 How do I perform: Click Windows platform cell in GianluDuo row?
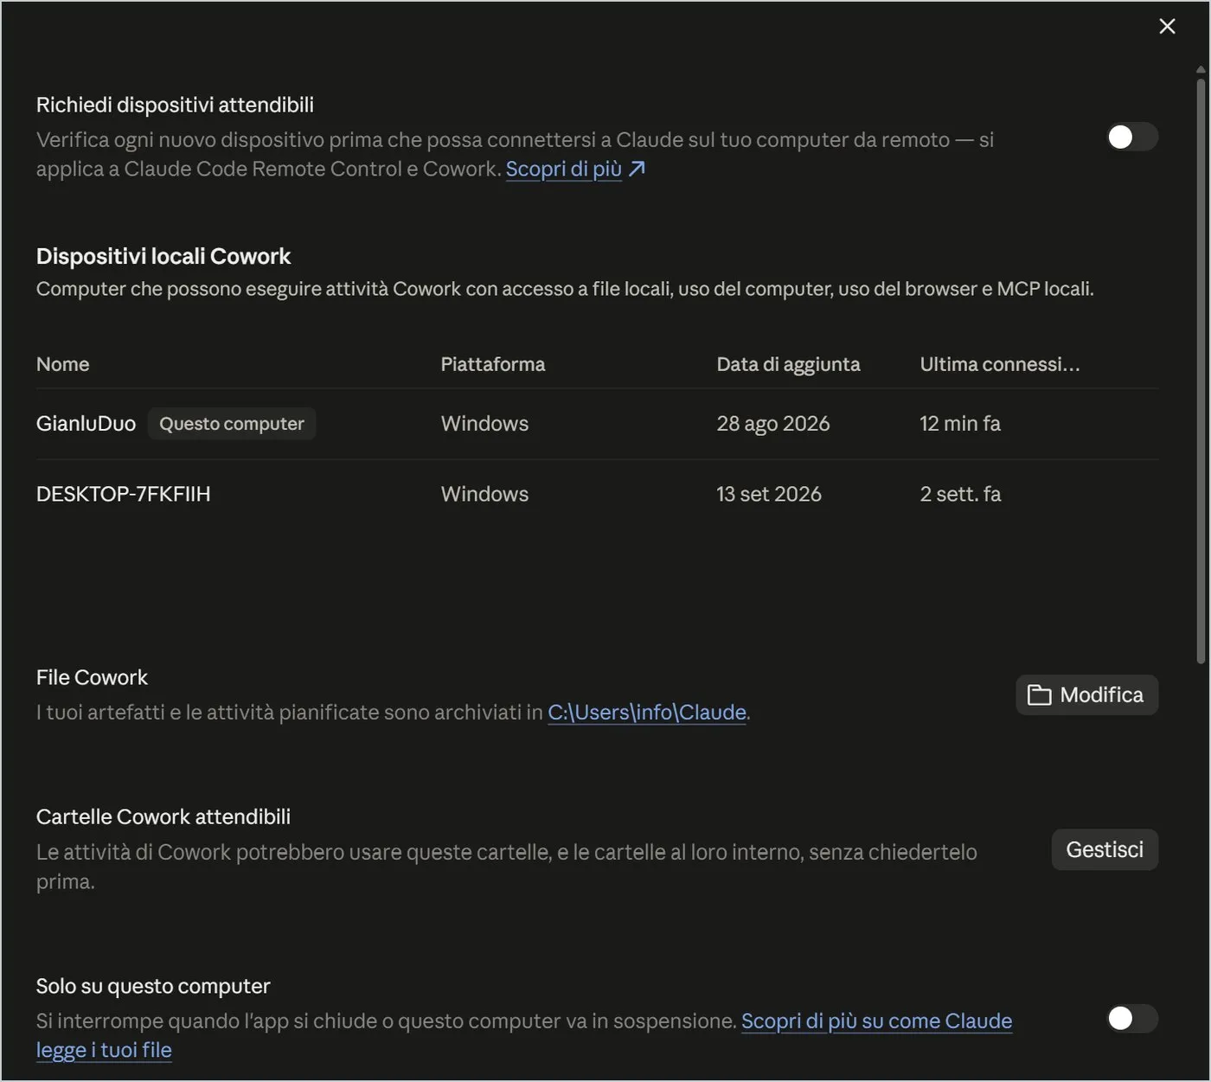[484, 424]
